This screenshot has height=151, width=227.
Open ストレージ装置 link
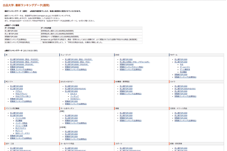(x=21, y=126)
